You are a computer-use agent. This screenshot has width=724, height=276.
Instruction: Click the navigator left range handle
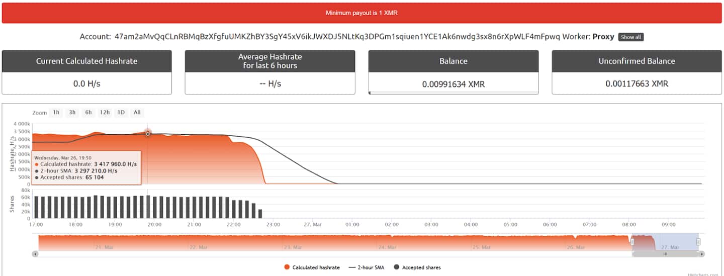pyautogui.click(x=632, y=242)
